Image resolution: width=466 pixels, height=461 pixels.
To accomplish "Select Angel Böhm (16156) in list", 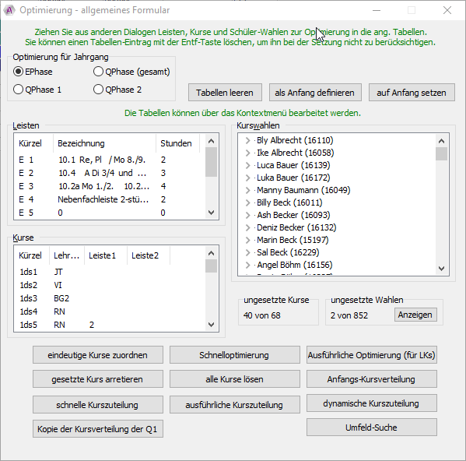I will 295,265.
